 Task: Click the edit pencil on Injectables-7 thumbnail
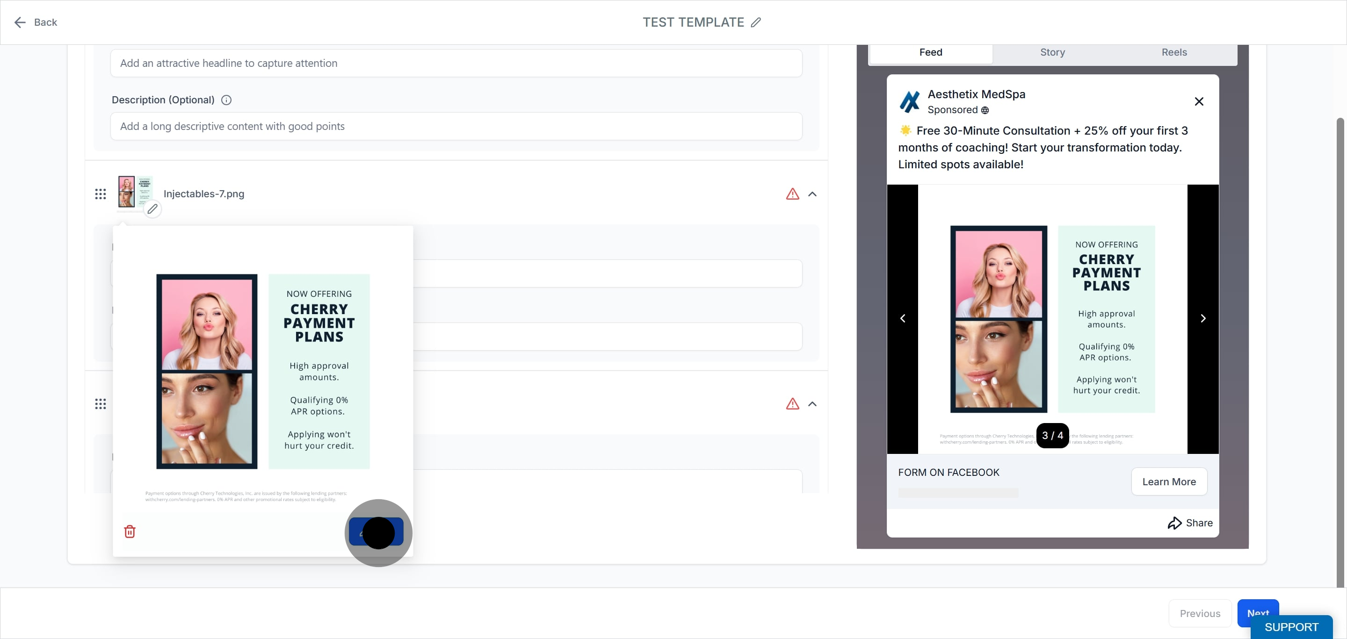[x=152, y=209]
